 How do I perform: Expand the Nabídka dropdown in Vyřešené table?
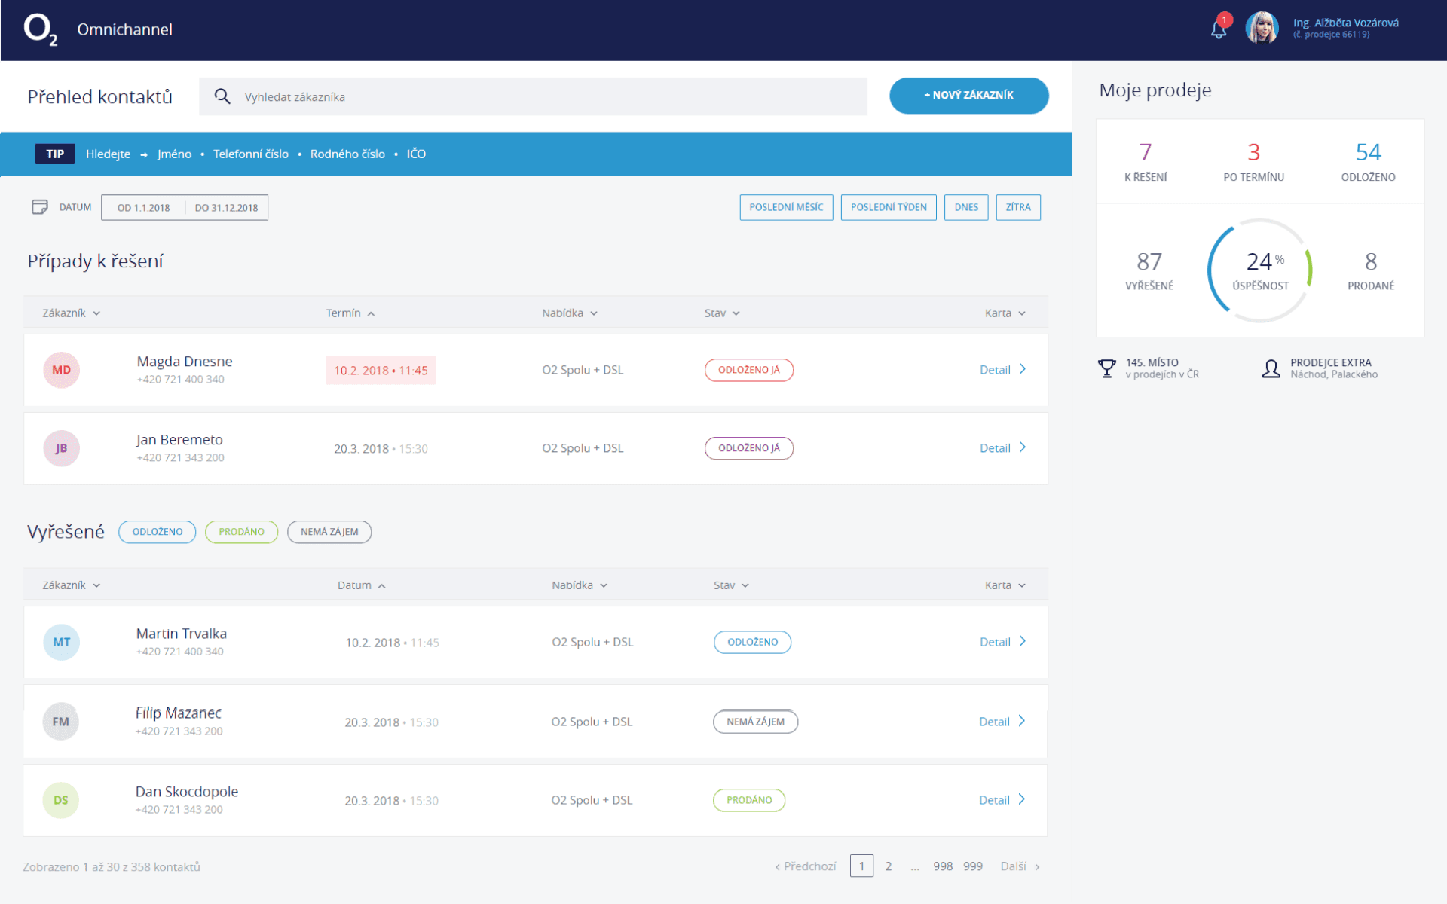[580, 585]
